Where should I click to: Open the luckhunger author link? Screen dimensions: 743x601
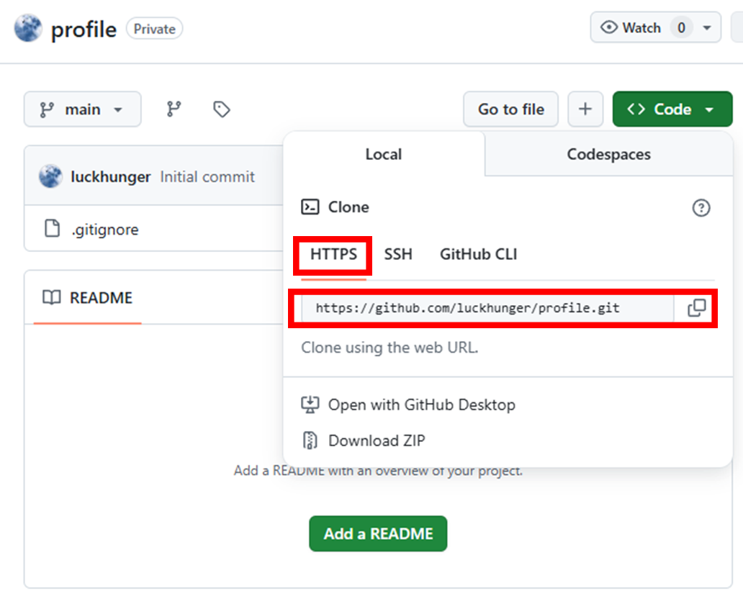pos(110,177)
